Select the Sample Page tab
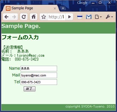117x112 pixels. point(30,8)
